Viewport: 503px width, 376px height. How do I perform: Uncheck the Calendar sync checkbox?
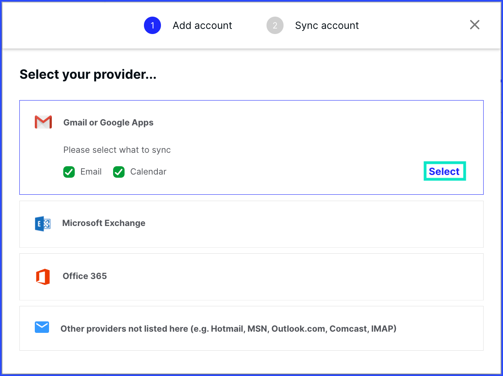coord(119,172)
